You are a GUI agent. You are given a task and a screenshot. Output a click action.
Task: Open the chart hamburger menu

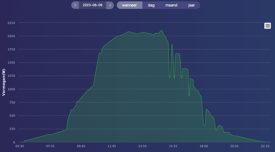[x=267, y=26]
